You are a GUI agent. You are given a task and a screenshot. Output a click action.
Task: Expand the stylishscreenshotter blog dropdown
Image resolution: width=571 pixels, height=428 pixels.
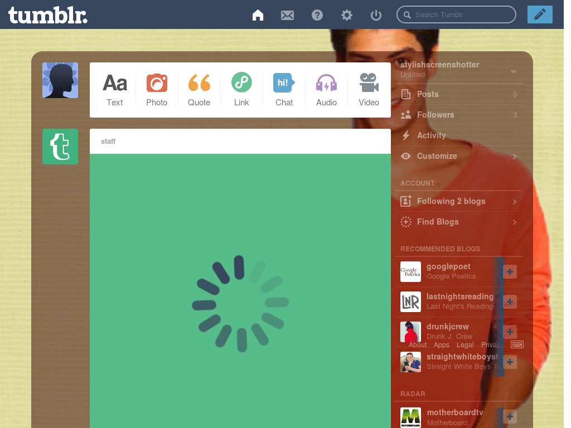(514, 71)
